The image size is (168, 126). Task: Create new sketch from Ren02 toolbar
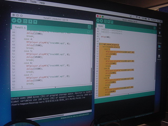pos(106,21)
